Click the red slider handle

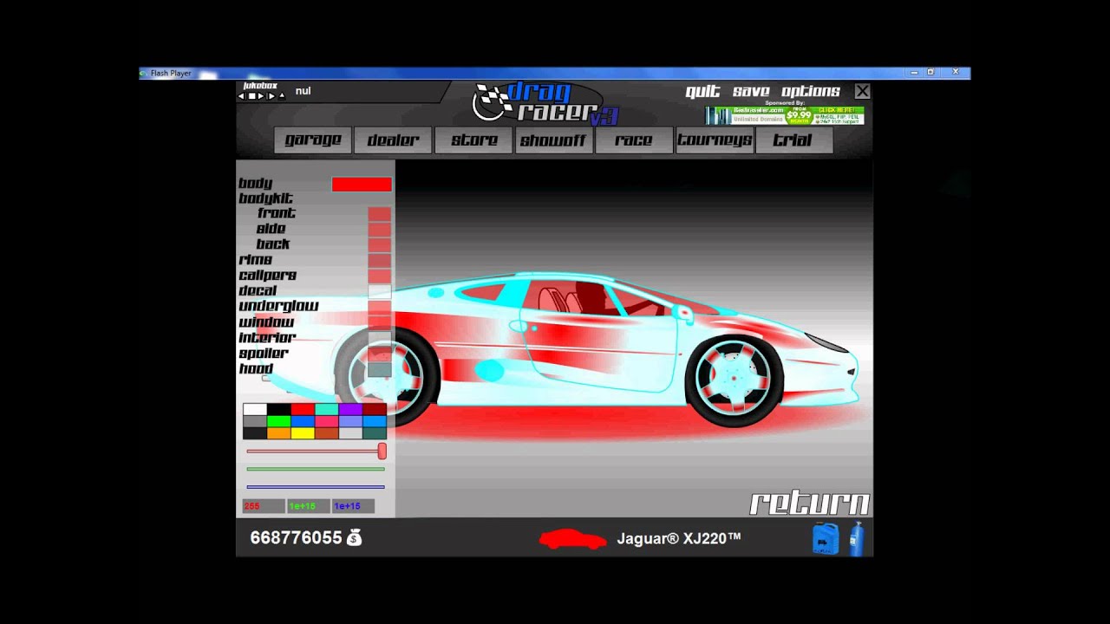pos(382,452)
